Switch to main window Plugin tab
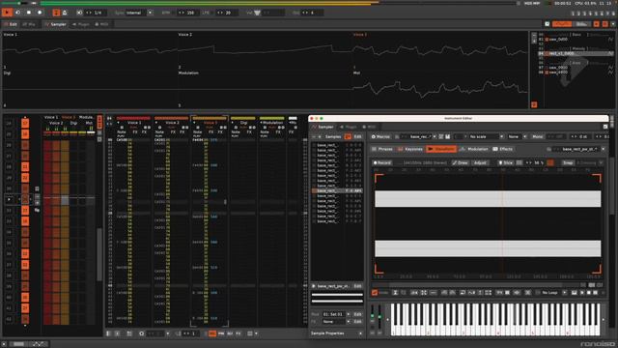 81,24
